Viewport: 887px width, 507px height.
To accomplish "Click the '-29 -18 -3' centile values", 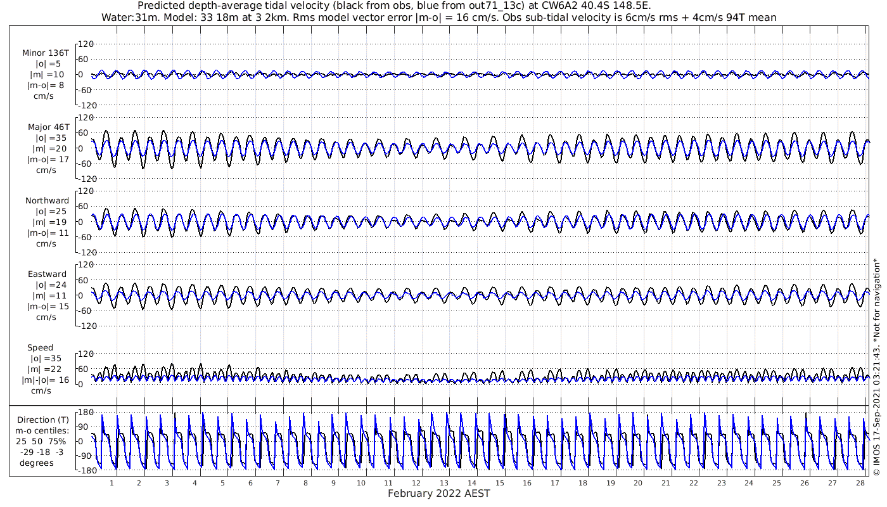I will click(42, 452).
